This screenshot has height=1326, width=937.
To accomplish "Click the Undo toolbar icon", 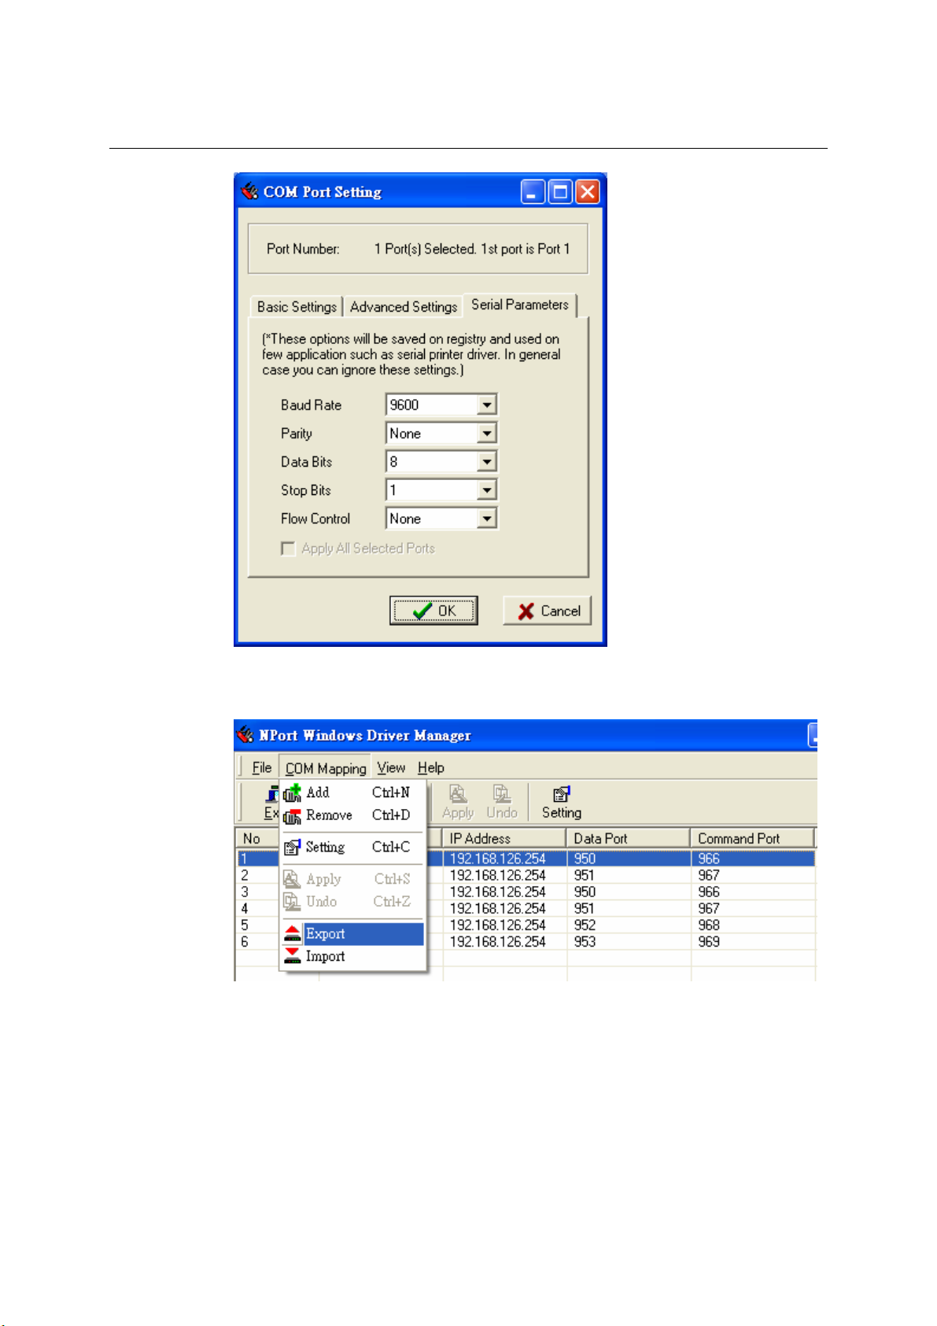I will (501, 794).
